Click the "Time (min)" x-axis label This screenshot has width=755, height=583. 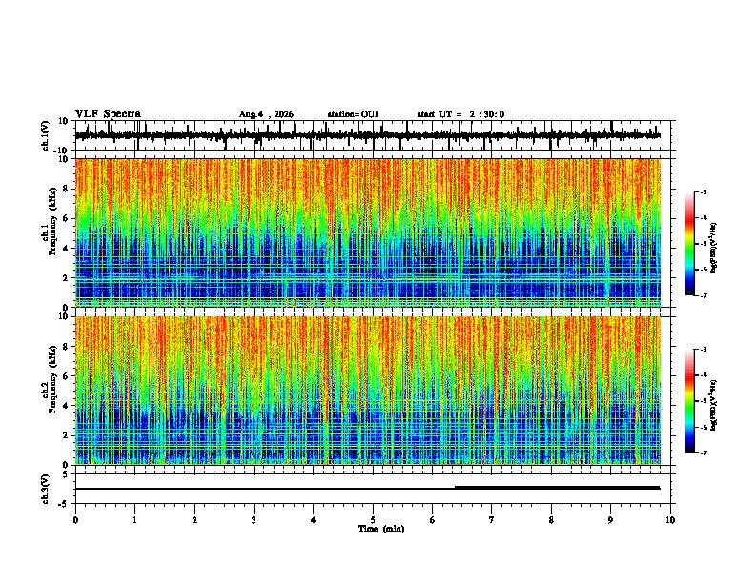[381, 529]
